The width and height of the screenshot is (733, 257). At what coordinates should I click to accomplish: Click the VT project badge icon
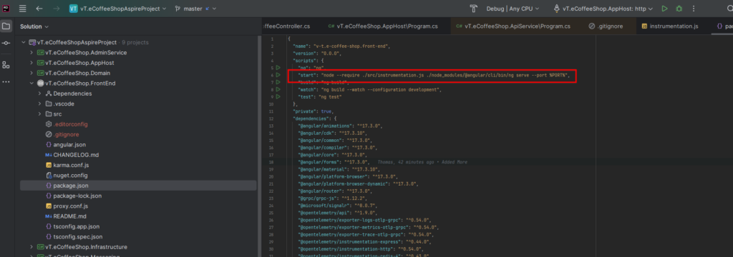click(74, 9)
